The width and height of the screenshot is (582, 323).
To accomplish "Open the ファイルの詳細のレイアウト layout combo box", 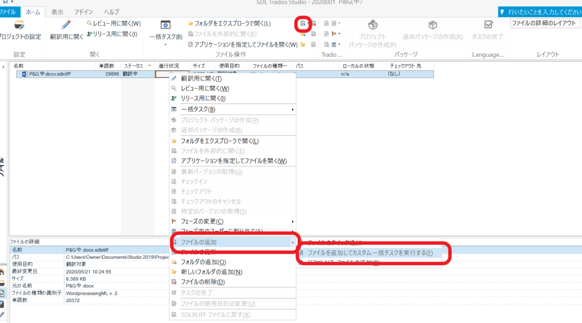I will pyautogui.click(x=544, y=23).
